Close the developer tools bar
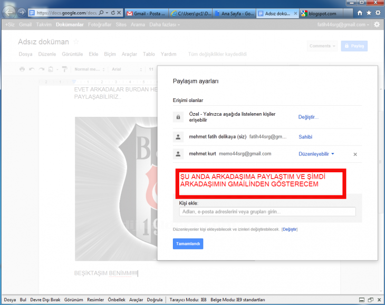This screenshot has width=385, height=305. tap(379, 300)
